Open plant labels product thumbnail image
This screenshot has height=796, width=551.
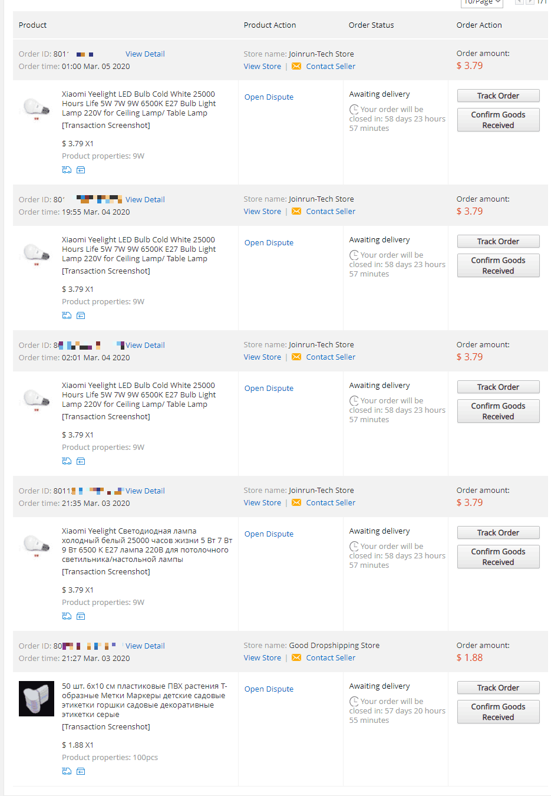pos(37,699)
